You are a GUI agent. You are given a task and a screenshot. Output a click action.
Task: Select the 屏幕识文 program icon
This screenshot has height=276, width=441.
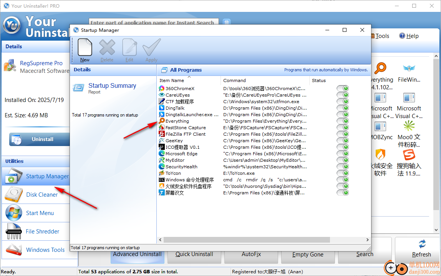[x=161, y=192]
